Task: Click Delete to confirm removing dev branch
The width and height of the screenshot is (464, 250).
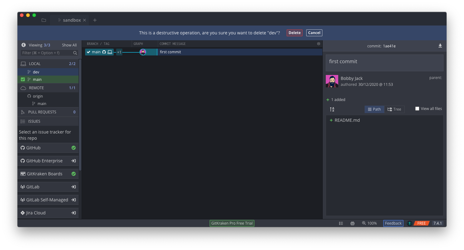Action: [294, 33]
